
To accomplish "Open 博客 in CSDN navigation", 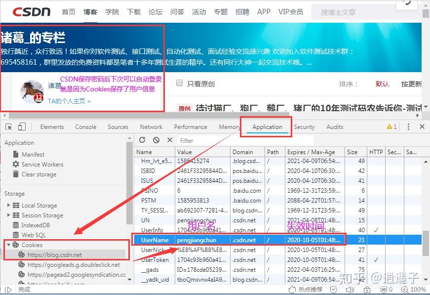I will 90,12.
